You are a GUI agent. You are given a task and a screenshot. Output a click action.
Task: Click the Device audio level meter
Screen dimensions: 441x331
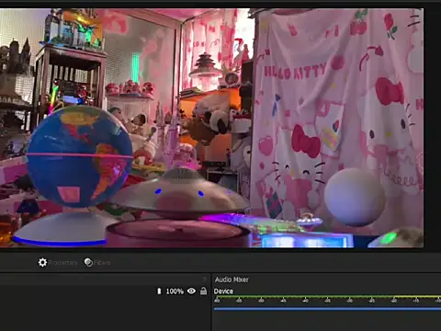327,297
